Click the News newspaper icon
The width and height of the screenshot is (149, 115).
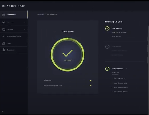tap(4, 43)
